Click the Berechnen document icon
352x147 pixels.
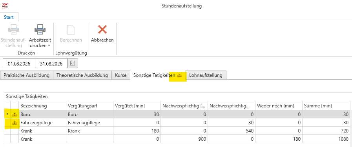point(71,29)
